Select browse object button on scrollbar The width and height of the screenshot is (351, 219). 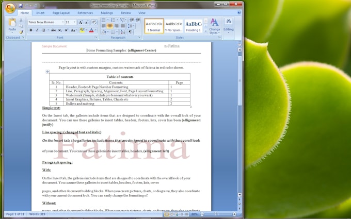pos(240,204)
